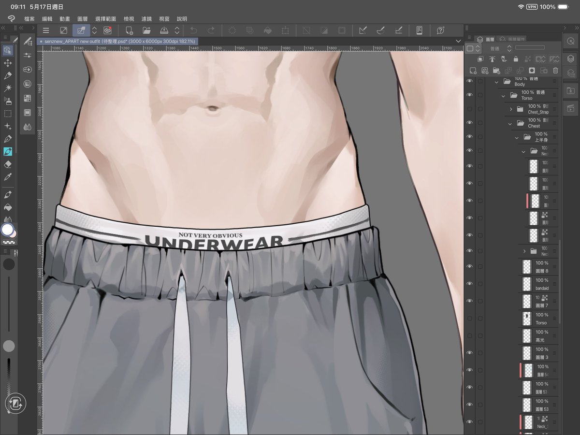Click the Open file folder icon

pos(146,30)
